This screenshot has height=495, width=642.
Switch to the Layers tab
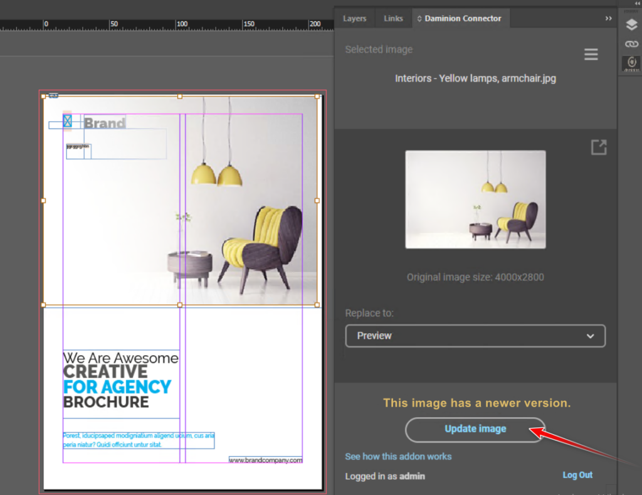[354, 19]
